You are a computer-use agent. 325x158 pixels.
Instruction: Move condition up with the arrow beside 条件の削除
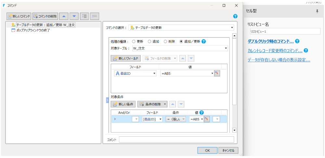173,104
